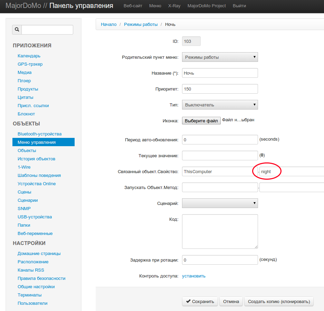Click the установить access control link
324x311 pixels.
point(193,276)
